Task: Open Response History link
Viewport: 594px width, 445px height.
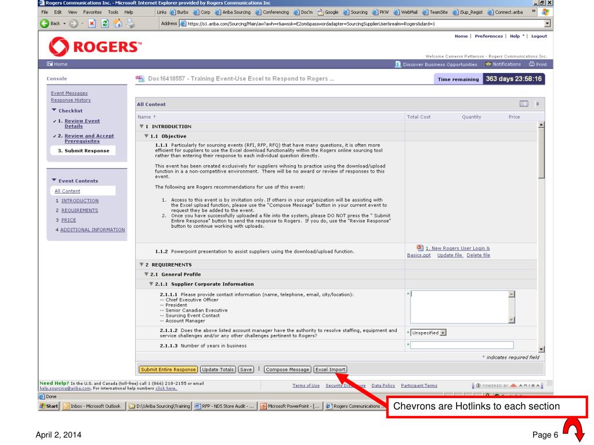Action: click(x=71, y=100)
